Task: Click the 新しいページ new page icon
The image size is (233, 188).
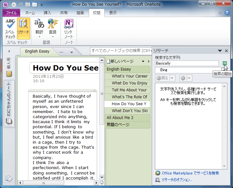Action: (108, 61)
